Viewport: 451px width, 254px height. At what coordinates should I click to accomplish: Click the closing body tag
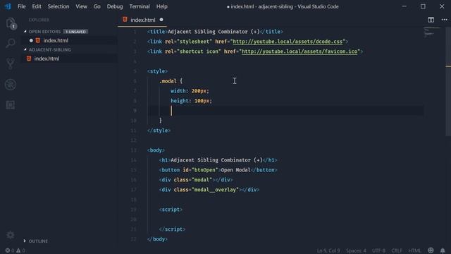click(157, 239)
